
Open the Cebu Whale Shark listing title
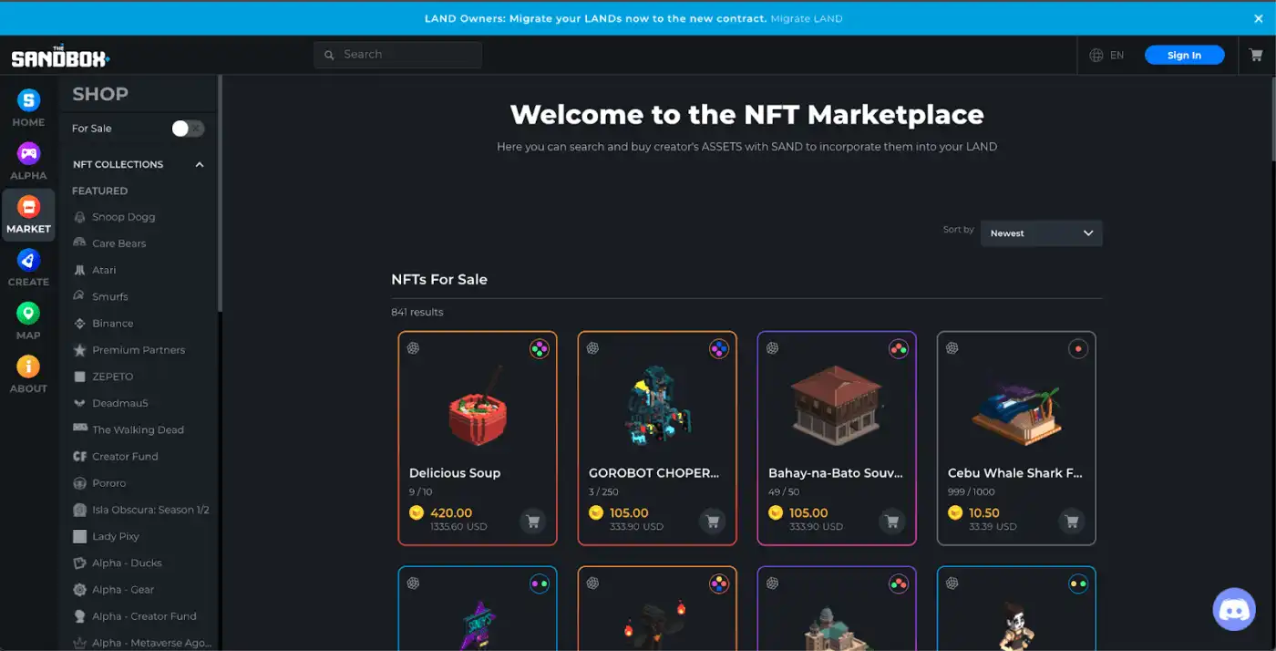click(x=1015, y=473)
